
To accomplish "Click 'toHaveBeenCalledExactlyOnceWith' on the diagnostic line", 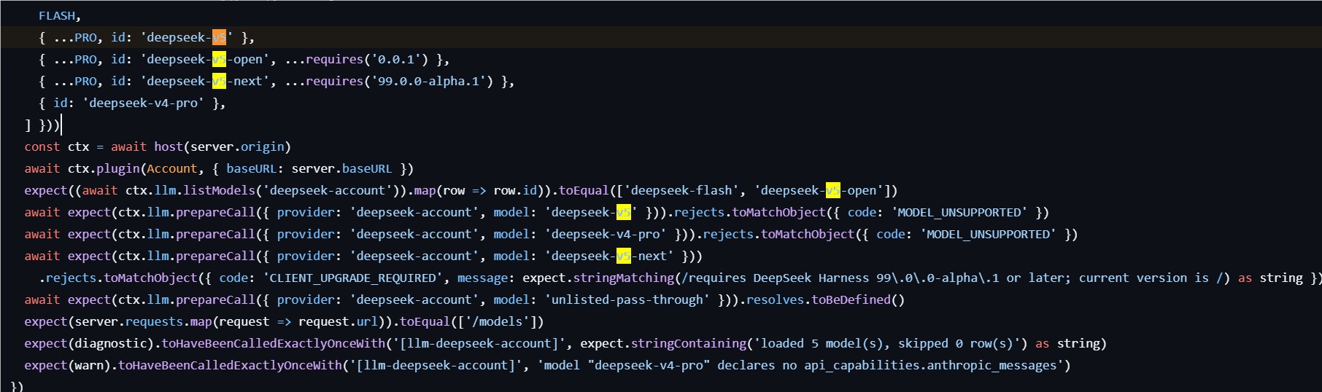I will click(x=273, y=344).
